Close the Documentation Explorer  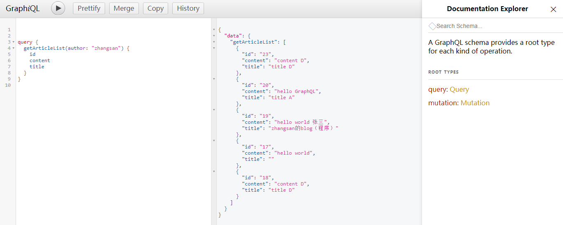click(554, 9)
